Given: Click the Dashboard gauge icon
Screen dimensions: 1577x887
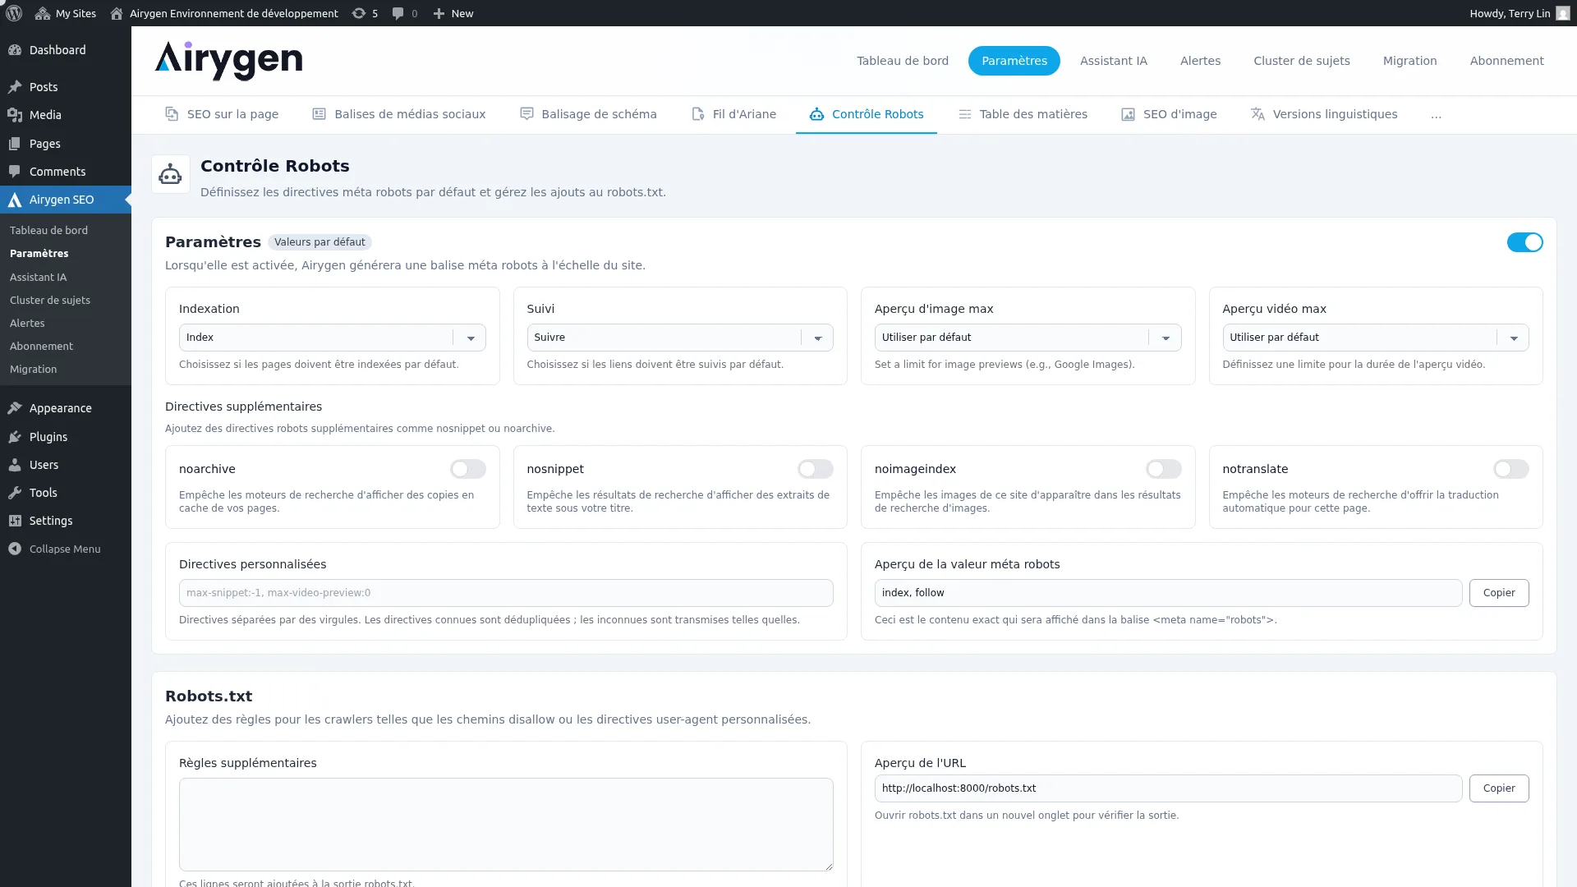Looking at the screenshot, I should click(15, 50).
